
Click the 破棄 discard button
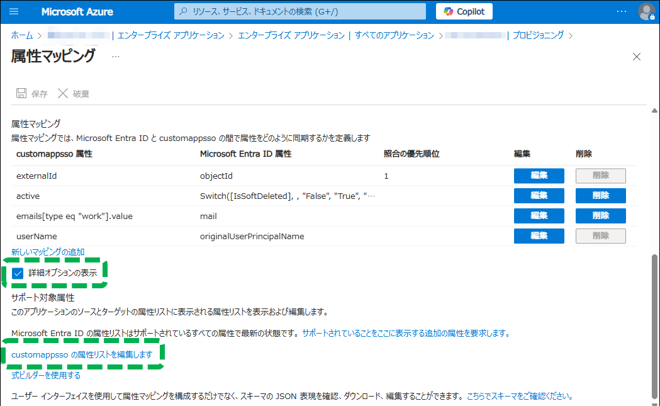click(74, 94)
